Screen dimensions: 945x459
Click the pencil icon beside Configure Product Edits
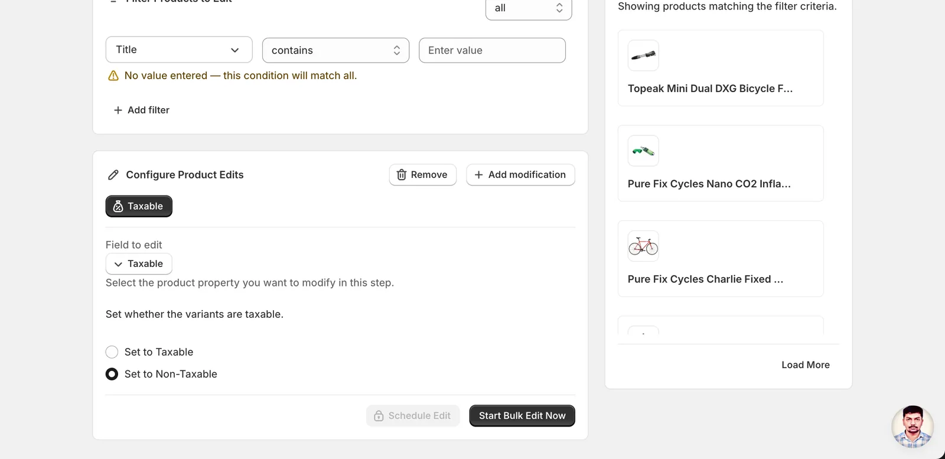tap(113, 175)
